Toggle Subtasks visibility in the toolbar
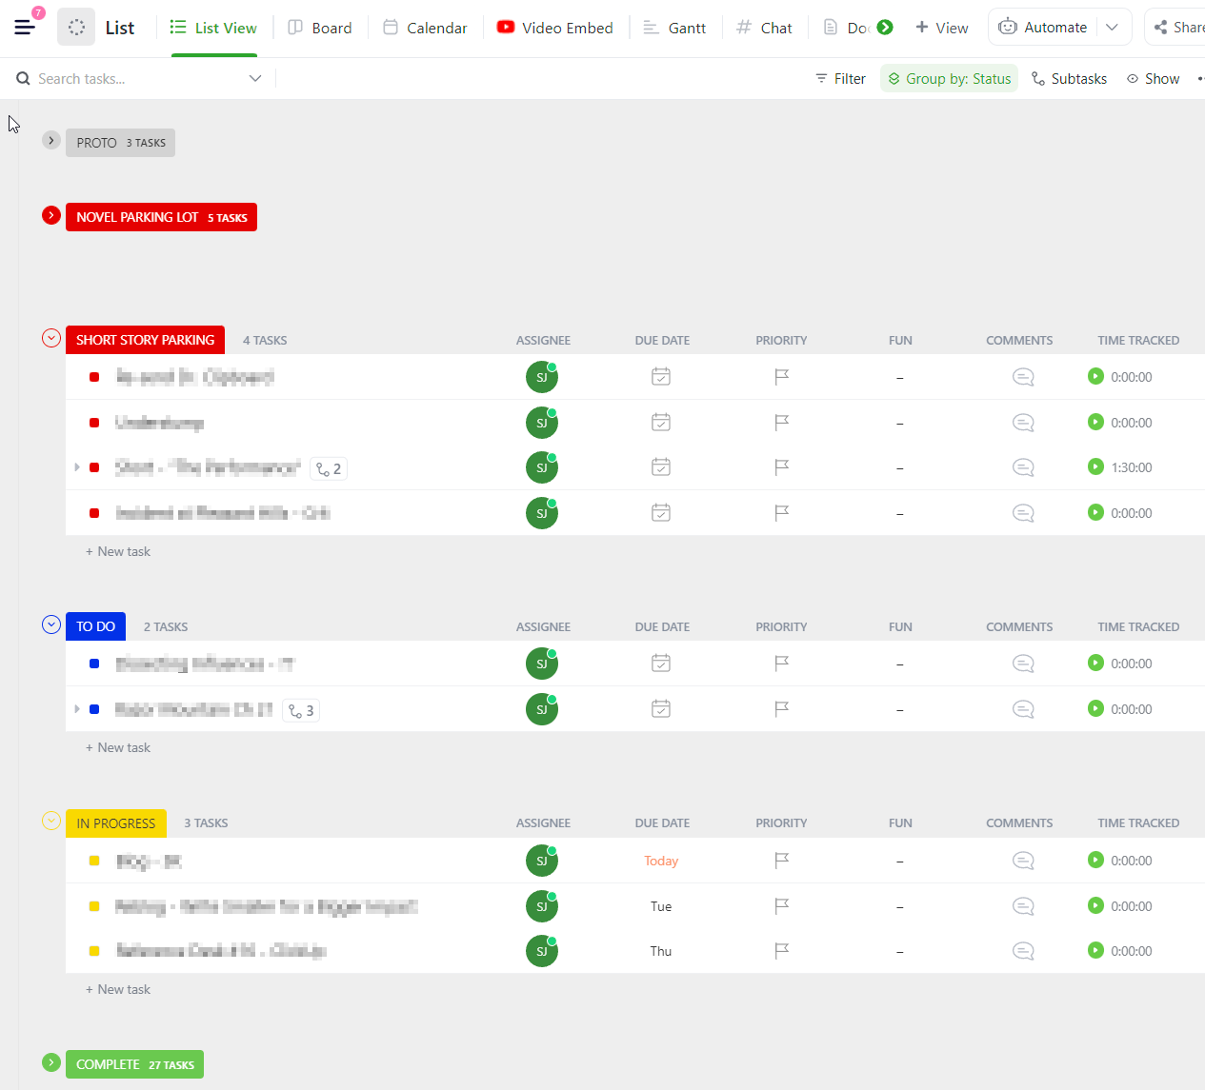This screenshot has width=1205, height=1090. (1069, 78)
